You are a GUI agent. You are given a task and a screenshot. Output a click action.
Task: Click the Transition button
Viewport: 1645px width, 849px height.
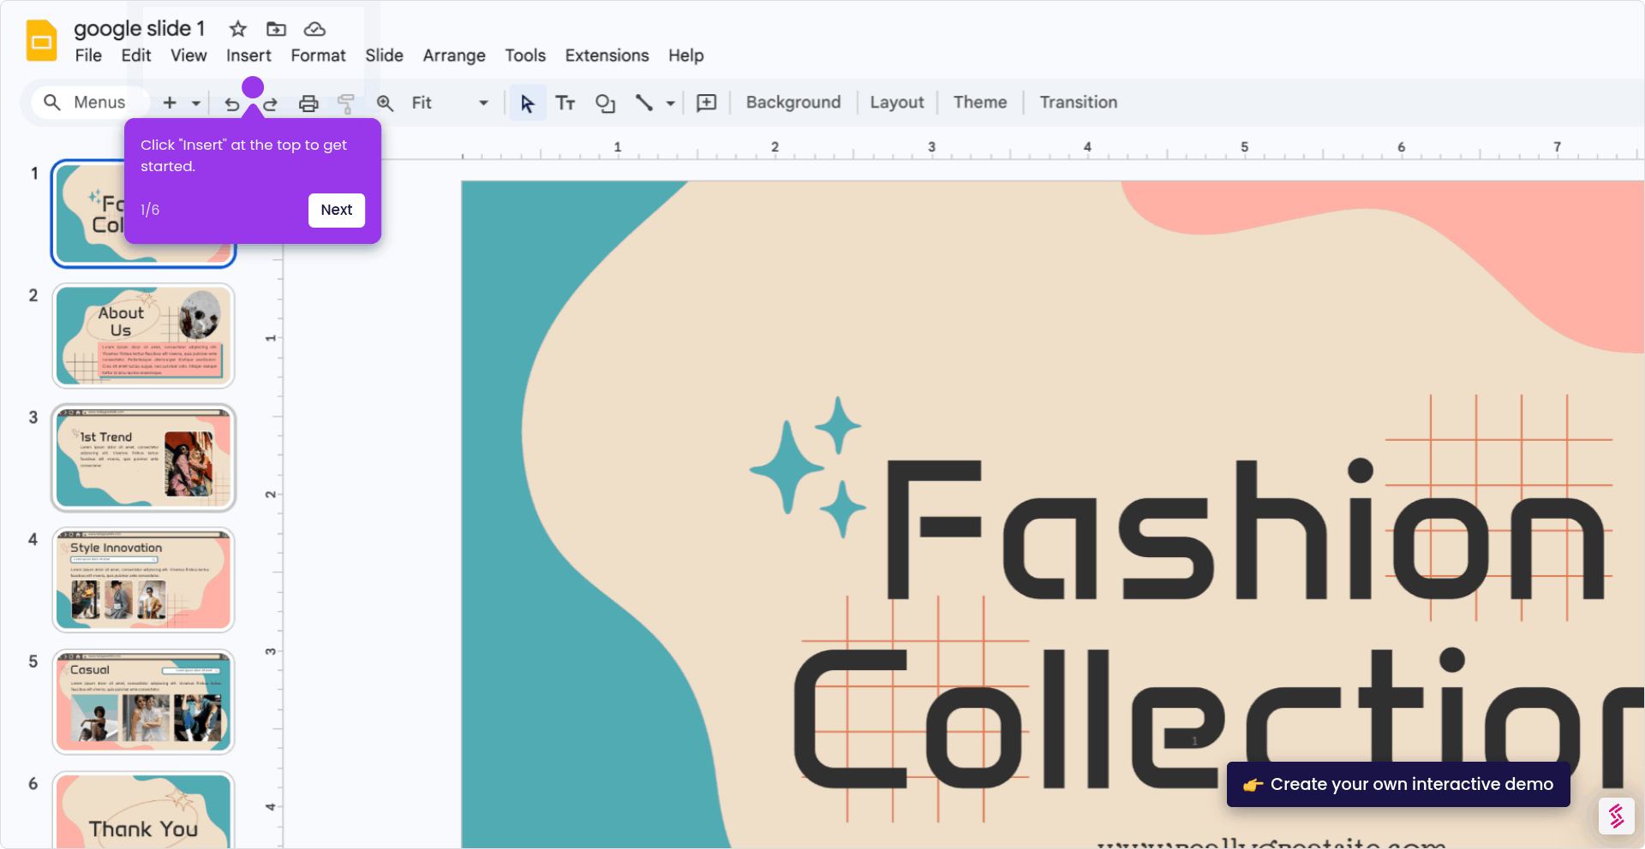(x=1079, y=103)
